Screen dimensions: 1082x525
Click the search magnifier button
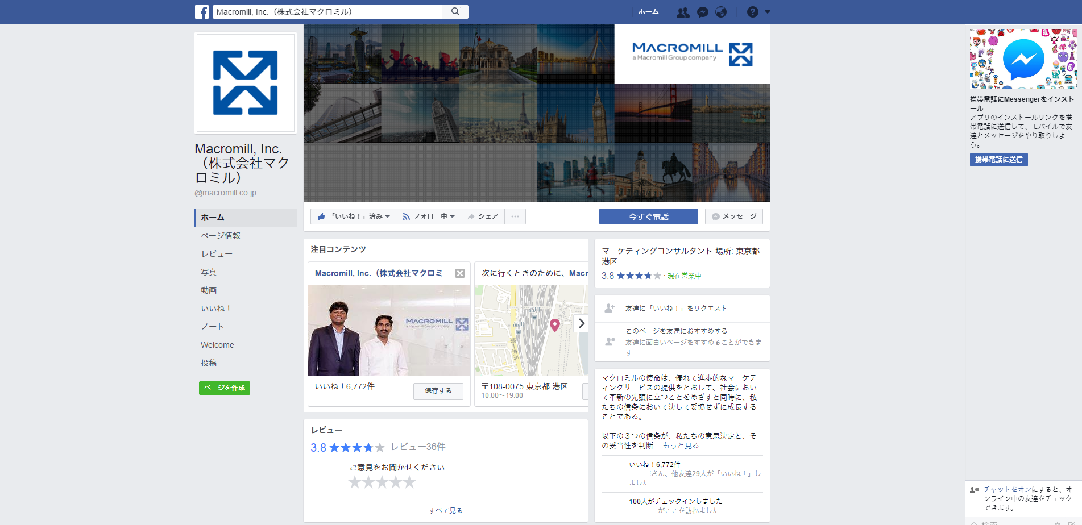[x=455, y=12]
